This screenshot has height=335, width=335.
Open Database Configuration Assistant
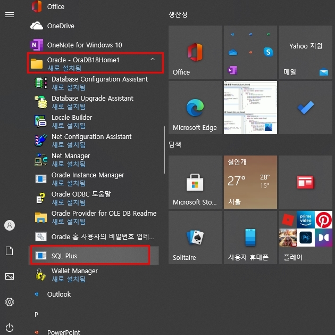[x=94, y=83]
